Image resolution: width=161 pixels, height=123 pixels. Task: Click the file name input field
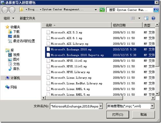74,106
